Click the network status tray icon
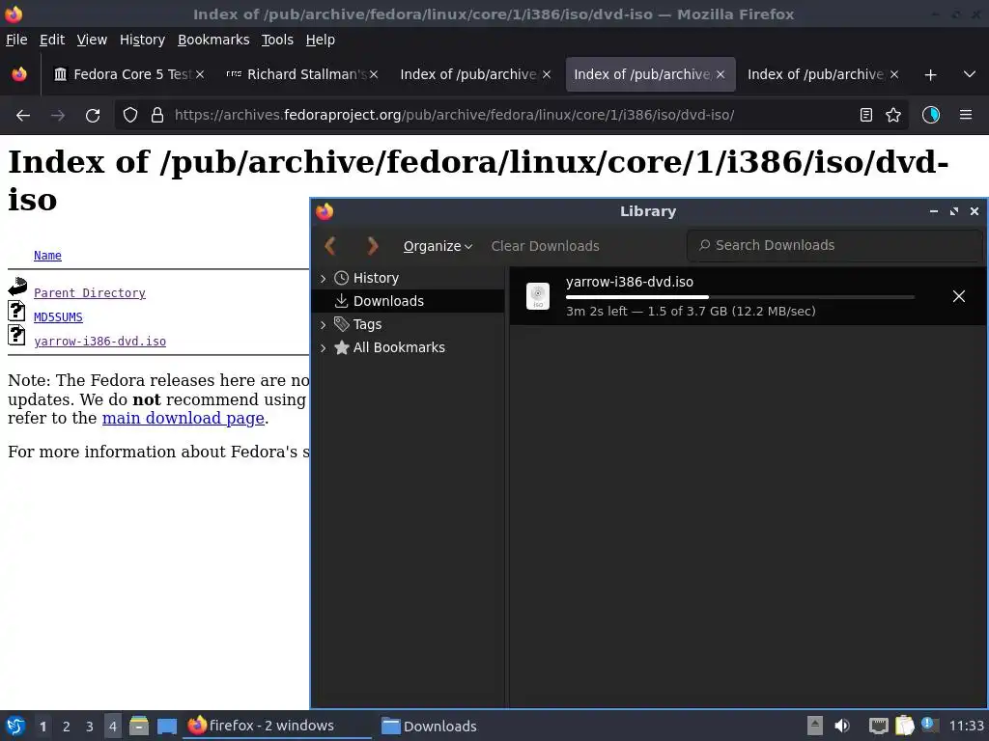 pyautogui.click(x=878, y=726)
